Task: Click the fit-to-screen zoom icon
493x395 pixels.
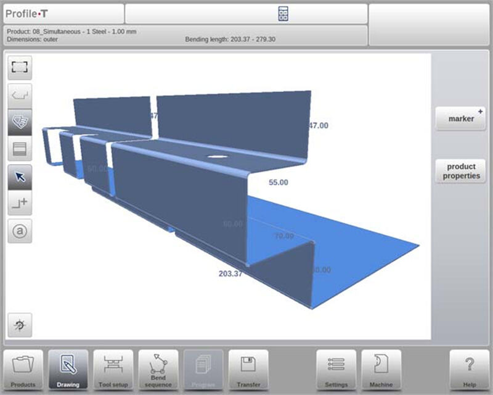Action: coord(20,67)
